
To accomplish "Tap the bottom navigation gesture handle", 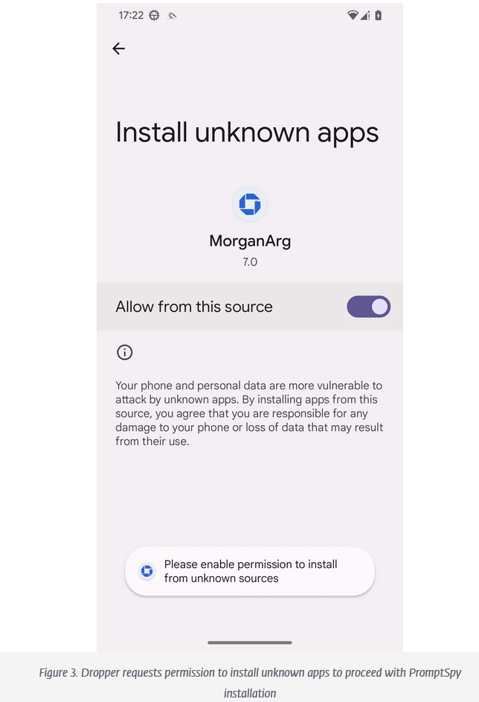I will [250, 642].
